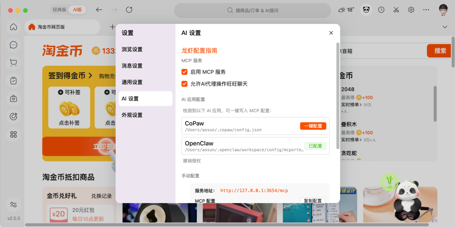455x227 pixels.
Task: Click the page's right vertical scrollbar
Action: pyautogui.click(x=453, y=52)
